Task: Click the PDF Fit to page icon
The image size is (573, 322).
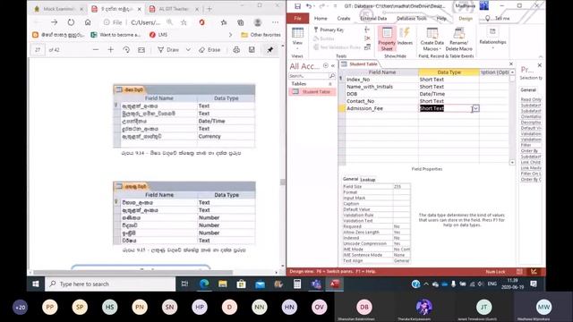Action: (141, 50)
